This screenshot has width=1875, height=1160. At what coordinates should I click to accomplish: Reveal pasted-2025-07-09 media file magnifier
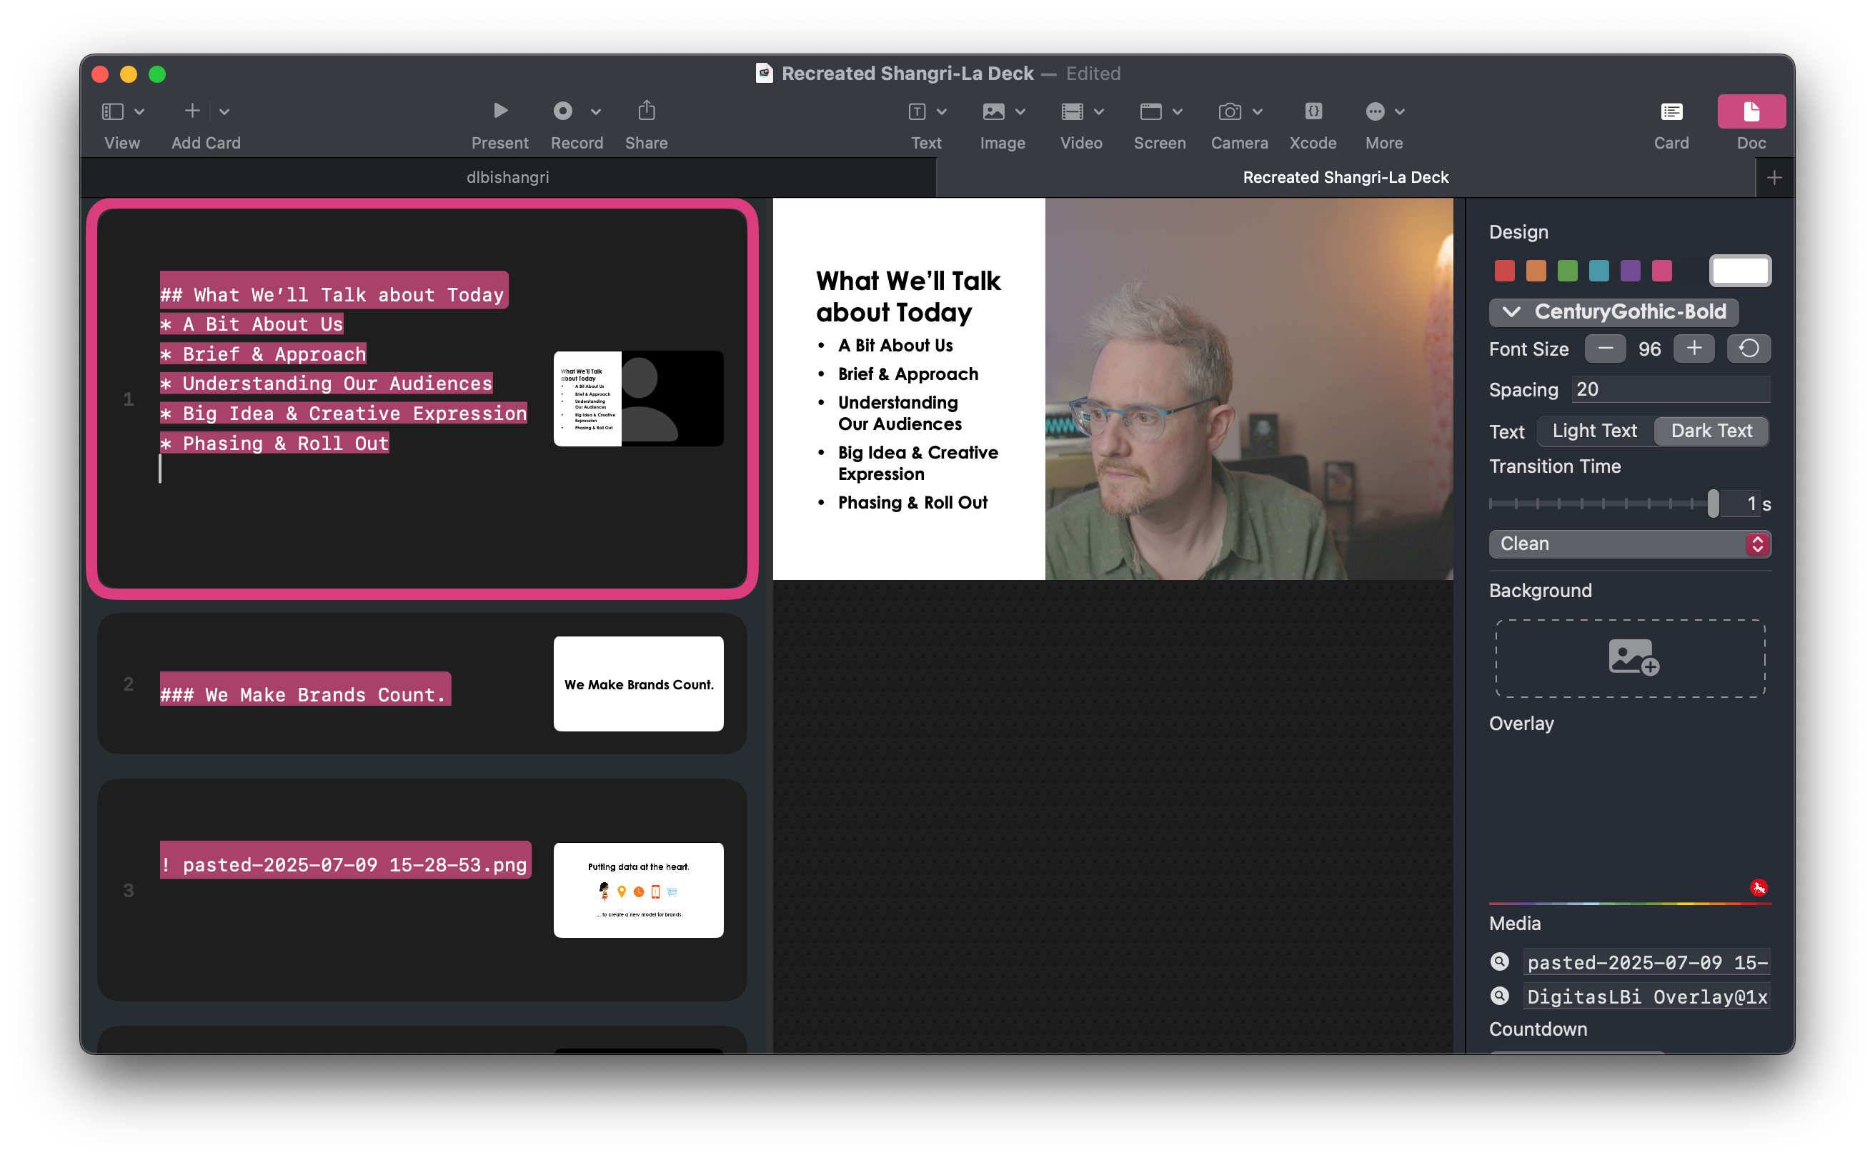(x=1500, y=961)
